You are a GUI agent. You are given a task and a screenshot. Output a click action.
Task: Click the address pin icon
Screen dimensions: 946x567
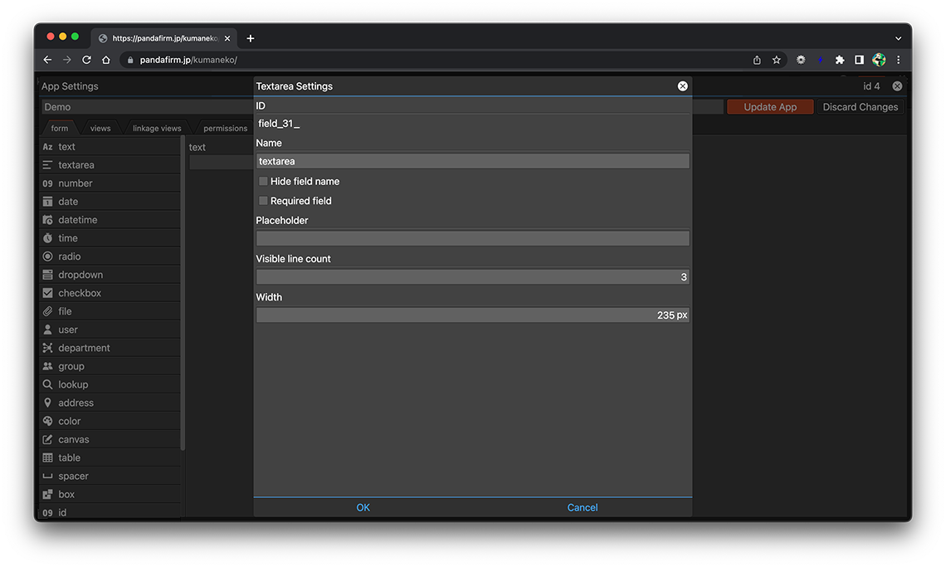click(x=47, y=403)
